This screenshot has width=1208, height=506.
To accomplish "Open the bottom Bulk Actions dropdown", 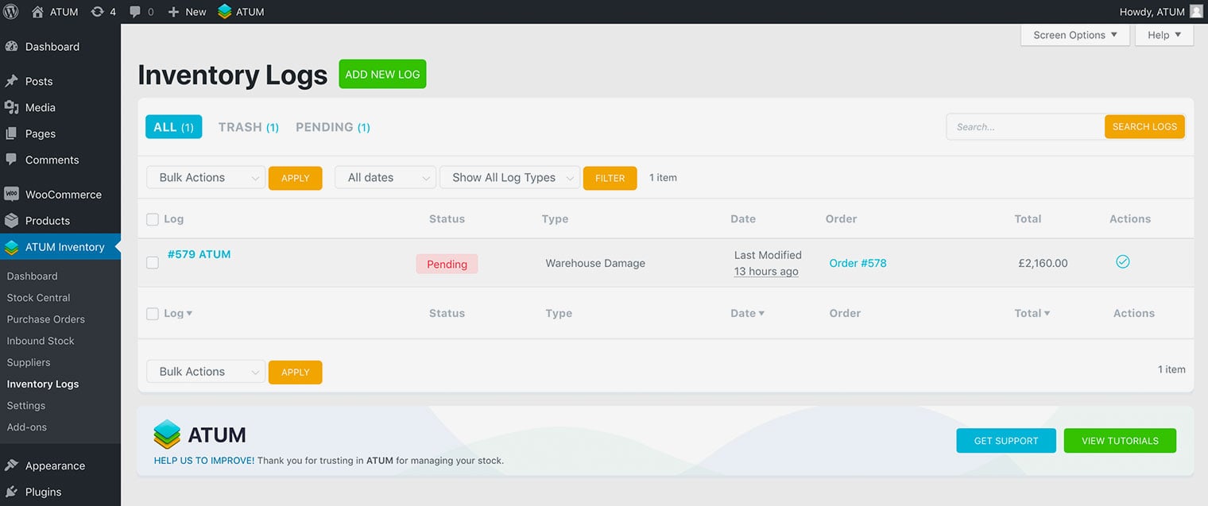I will (x=206, y=372).
